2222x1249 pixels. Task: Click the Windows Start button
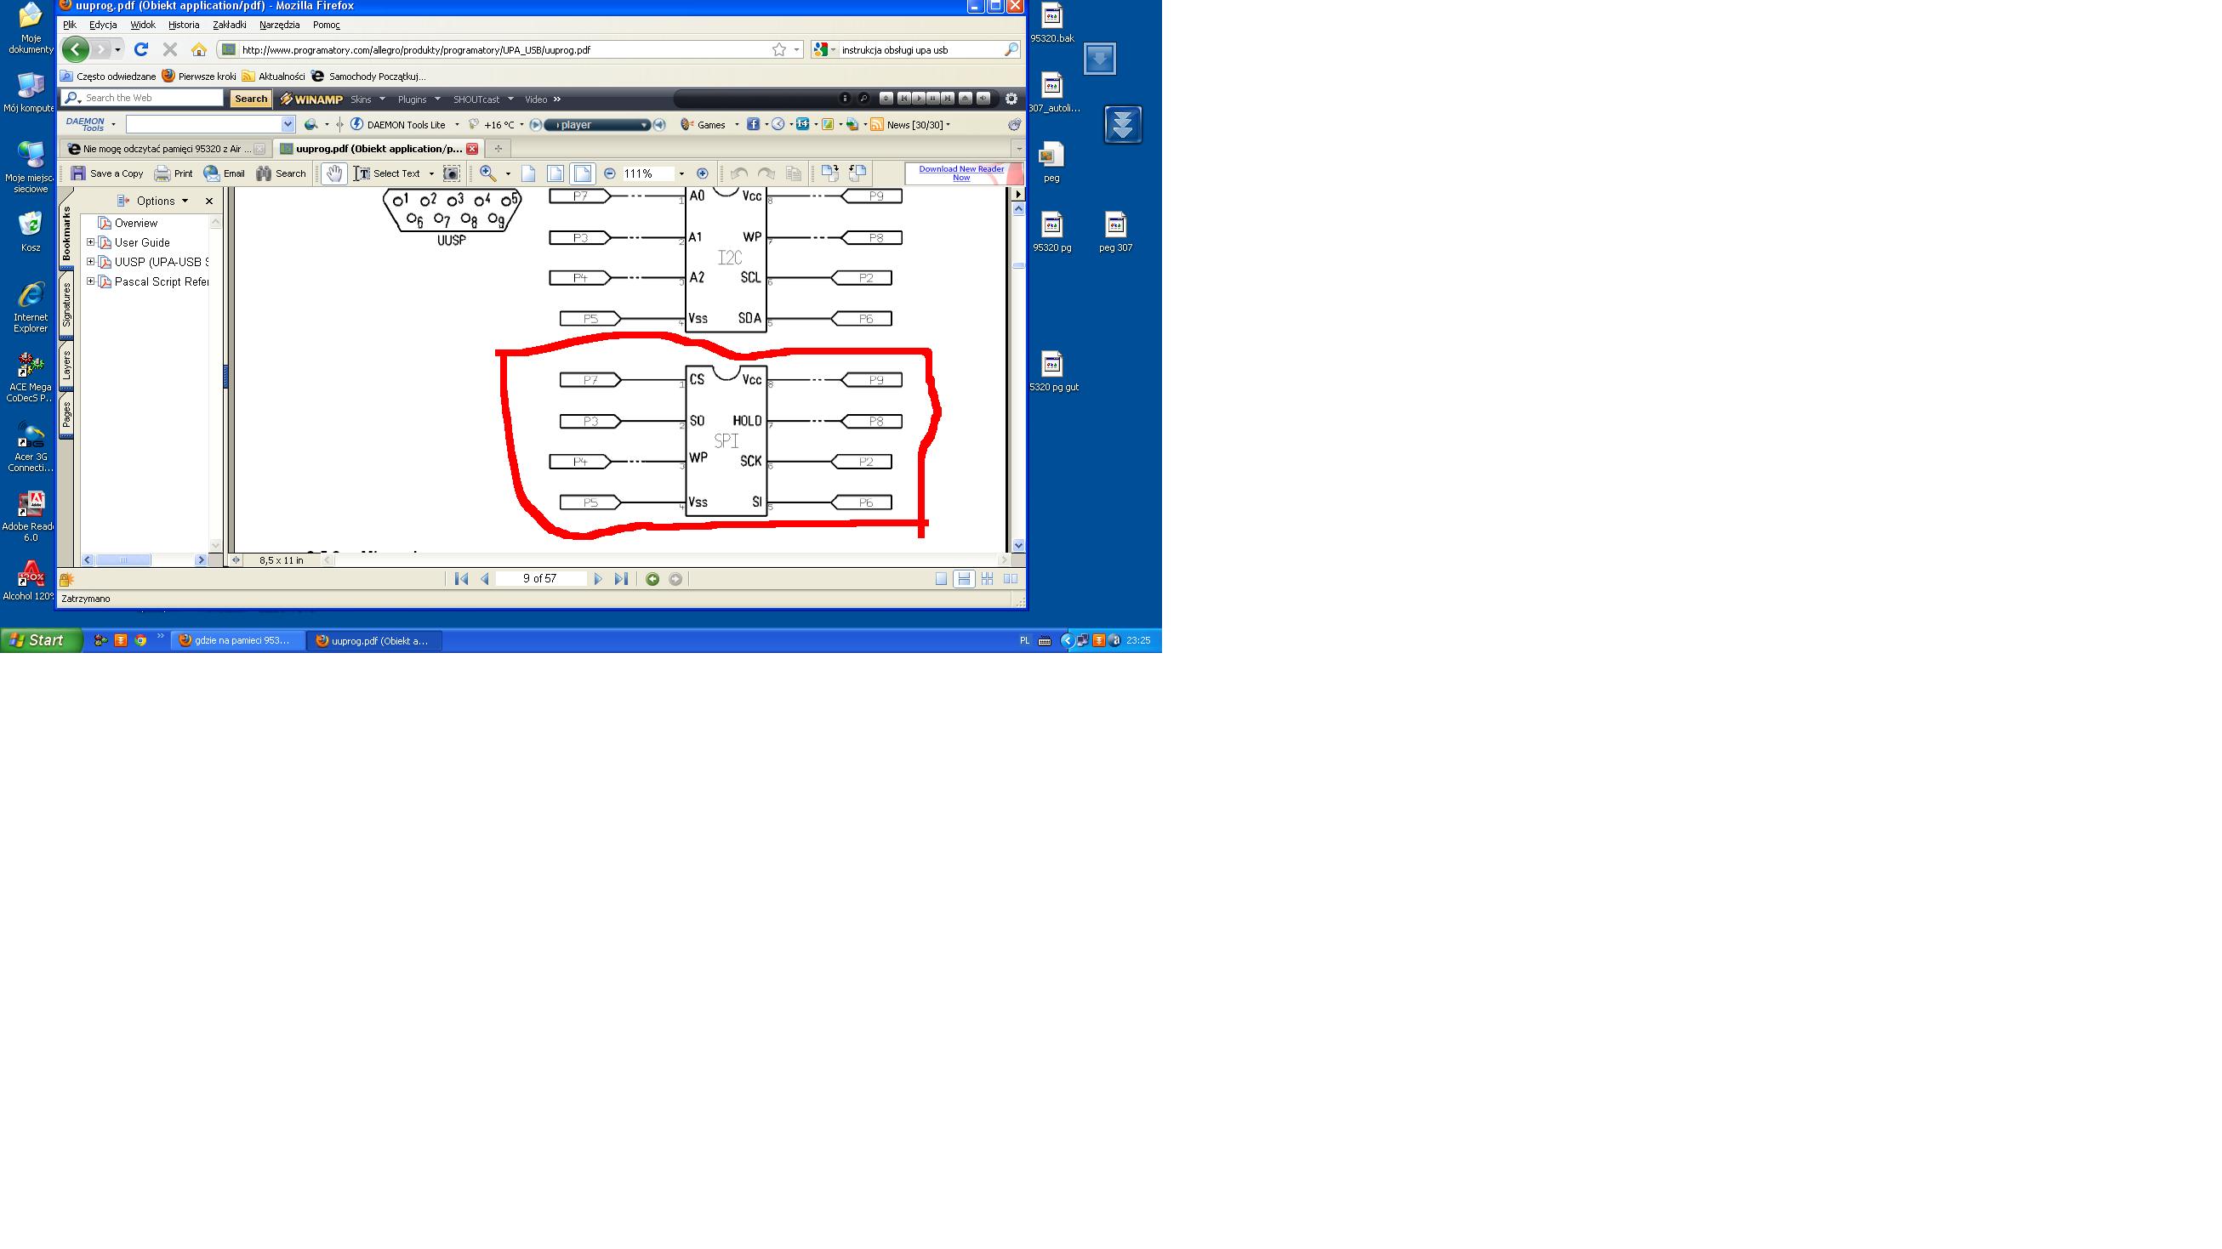coord(40,640)
